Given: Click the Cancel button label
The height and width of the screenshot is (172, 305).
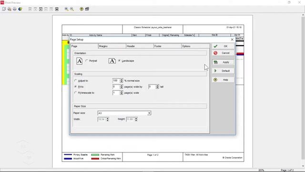Looking at the screenshot, I should pyautogui.click(x=225, y=53).
